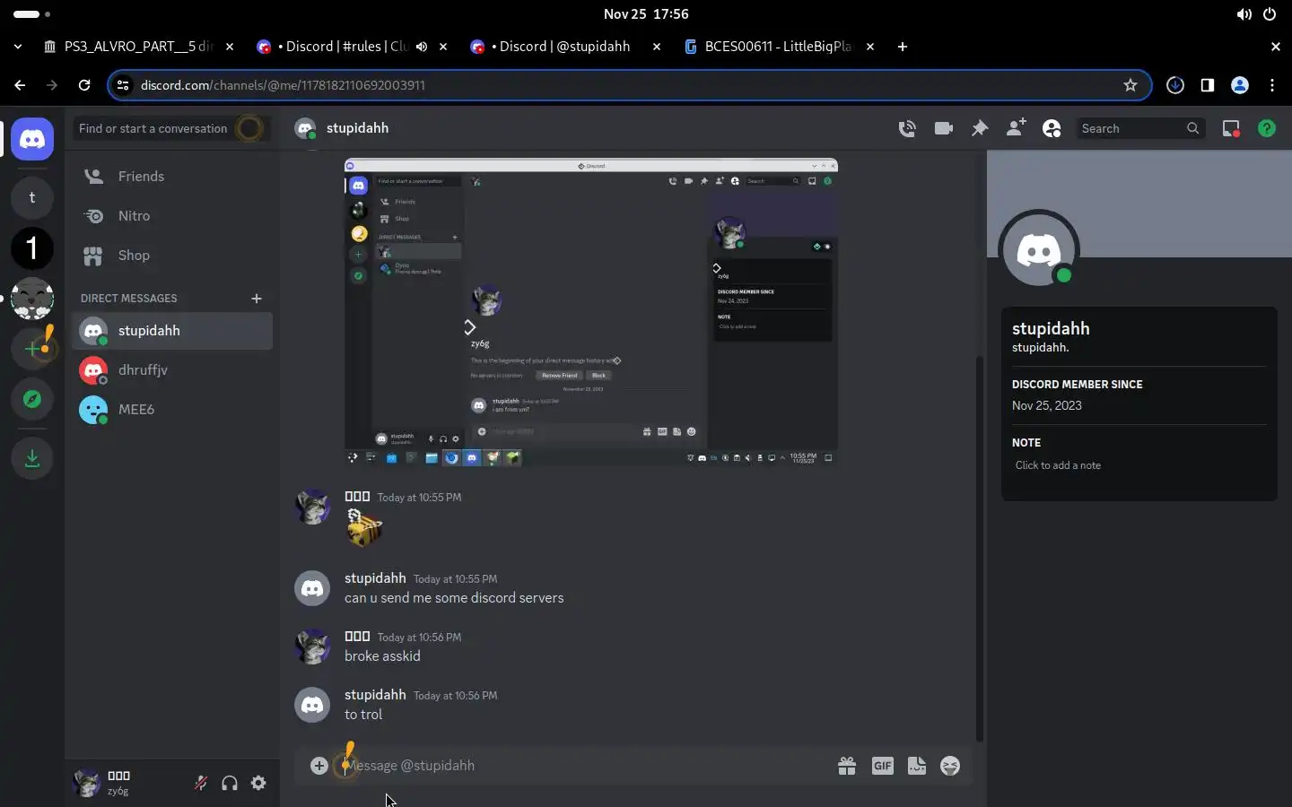Click stupidahh name in chat header
Screen dimensions: 1292x807
tap(357, 128)
